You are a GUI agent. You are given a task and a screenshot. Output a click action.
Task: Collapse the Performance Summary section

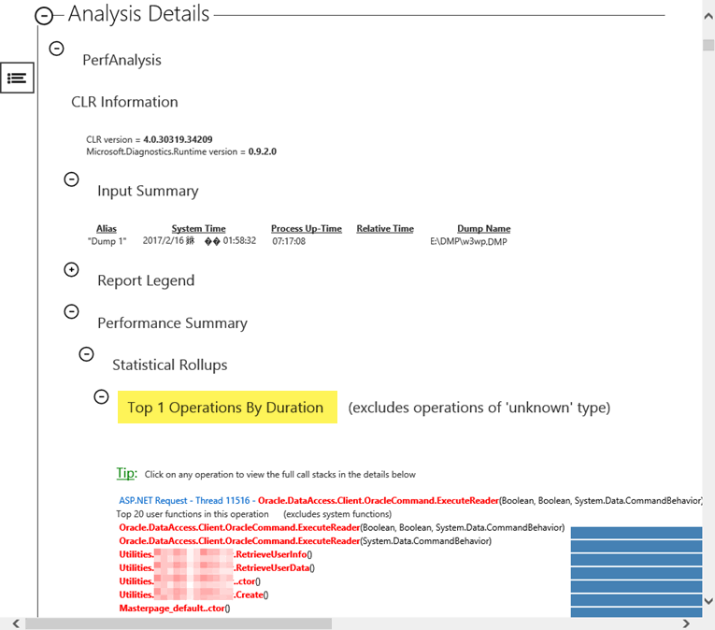(x=72, y=311)
